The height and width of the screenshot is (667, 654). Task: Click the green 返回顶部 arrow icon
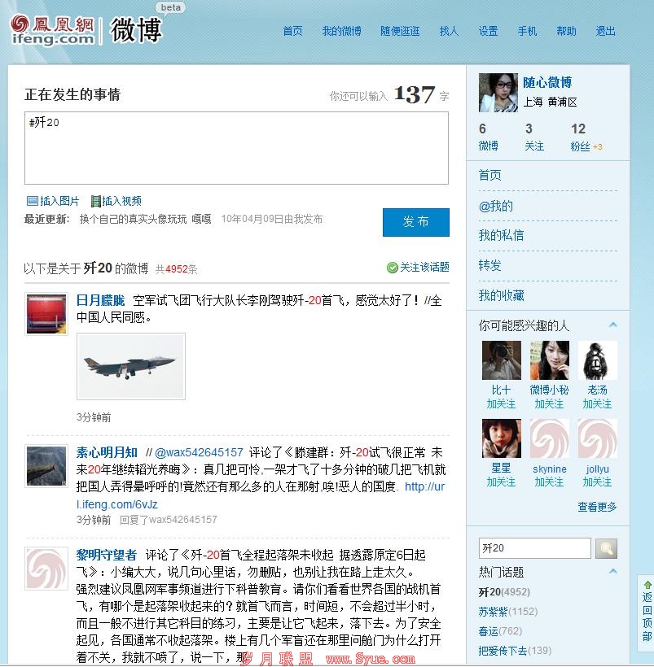(647, 585)
